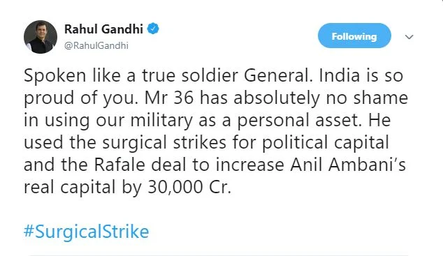The image size is (443, 256).
Task: Click the "30,000 Cr." figure in tweet
Action: 189,187
